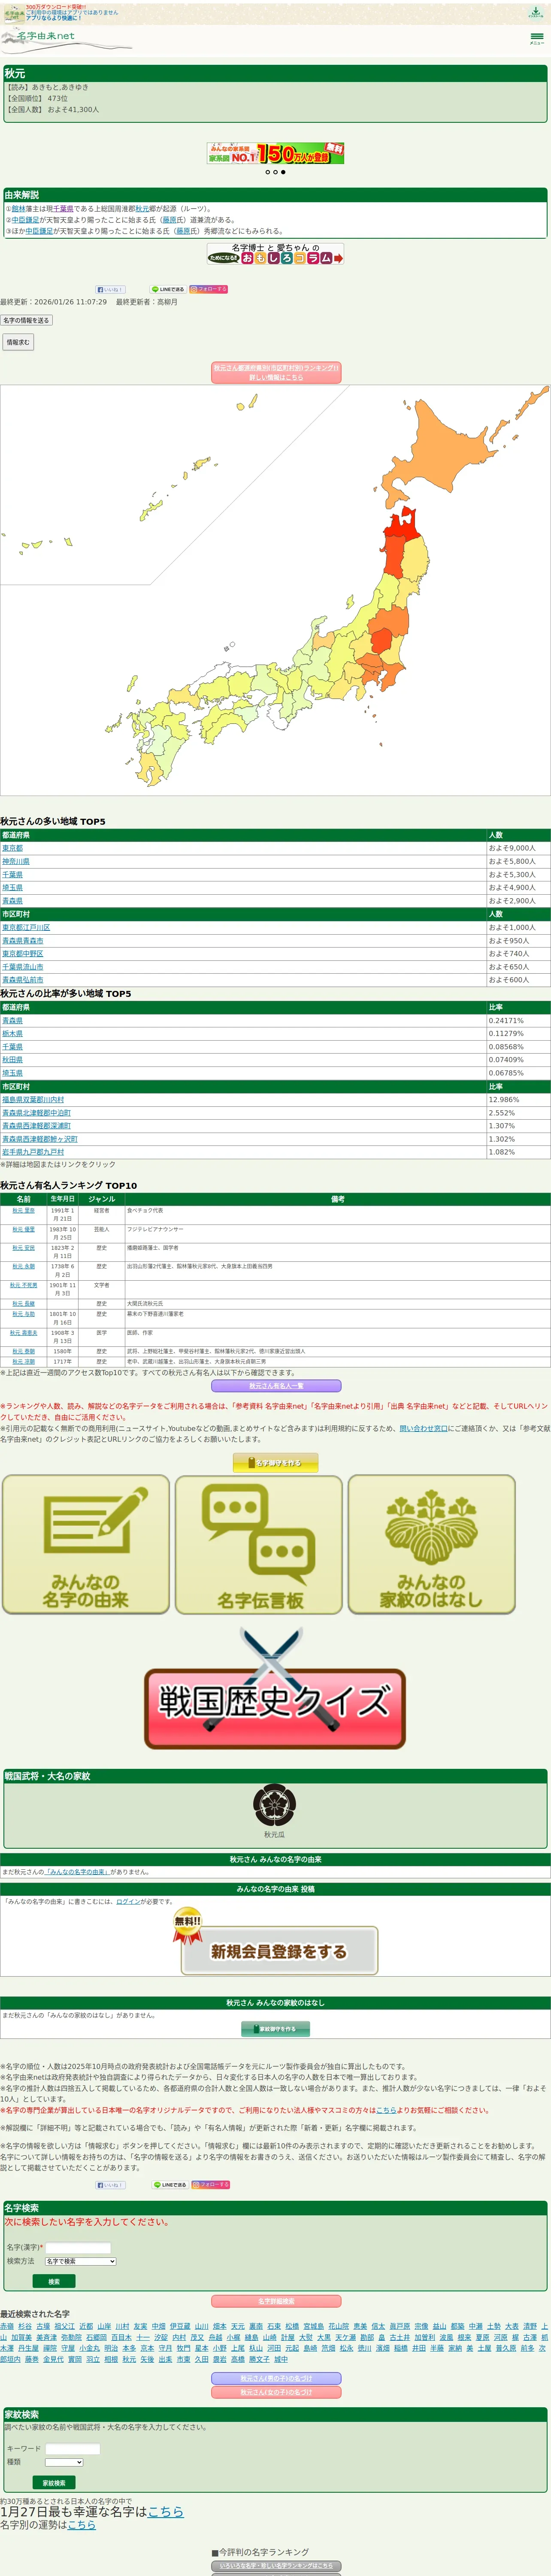
Task: Open the hamburger menu icon
Action: coord(537,38)
